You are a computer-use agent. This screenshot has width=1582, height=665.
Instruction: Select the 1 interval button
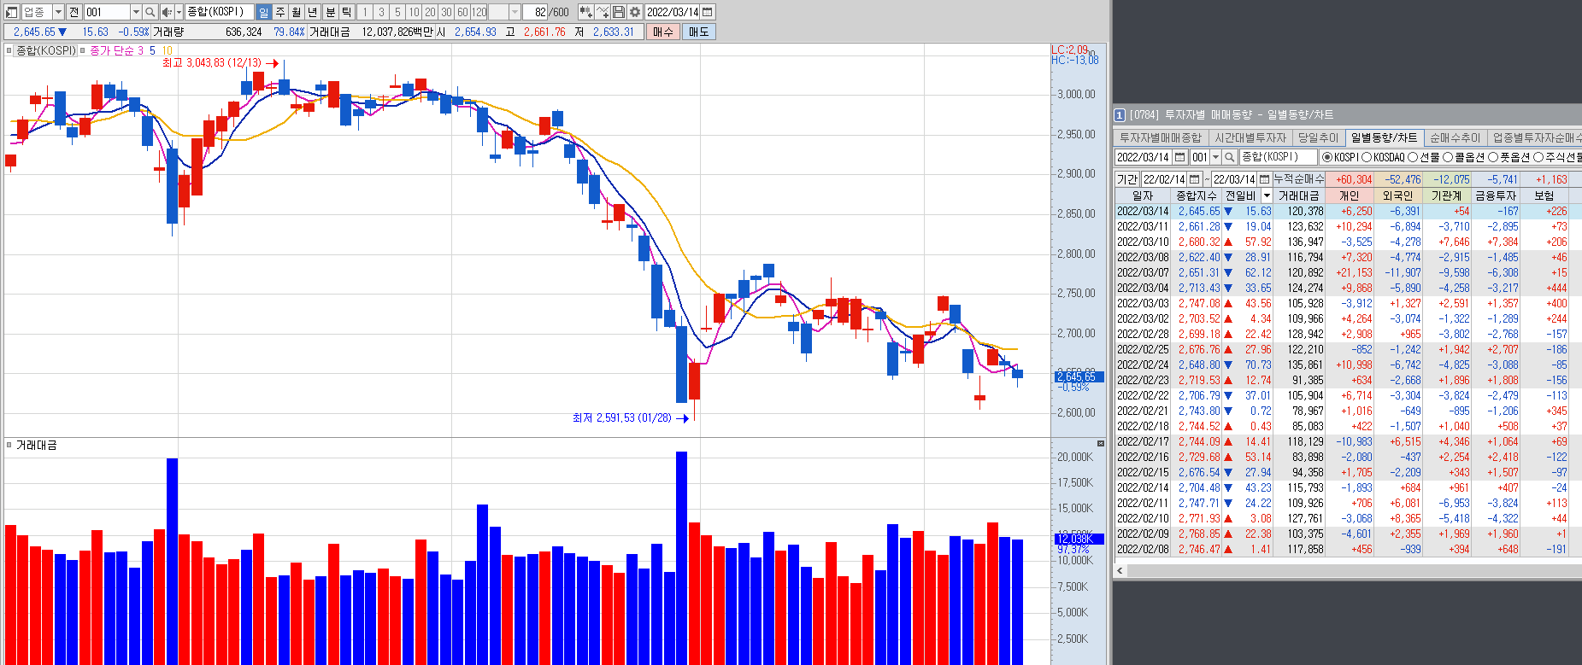click(365, 12)
